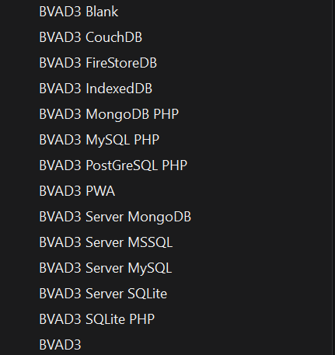This screenshot has width=335, height=355.
Task: Pick the BVAD3 PWA entry
Action: tap(77, 191)
